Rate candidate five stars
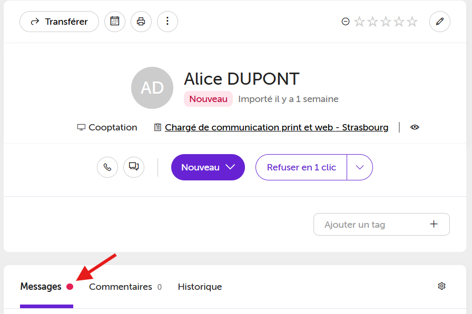Viewport: 472px width, 314px height. (412, 22)
